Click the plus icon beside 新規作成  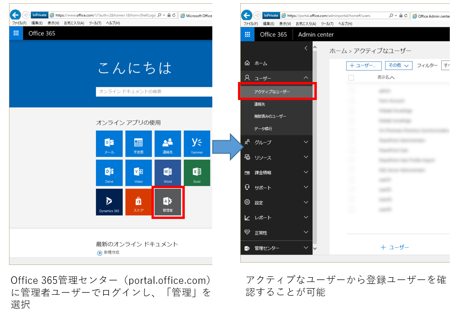pyautogui.click(x=100, y=253)
